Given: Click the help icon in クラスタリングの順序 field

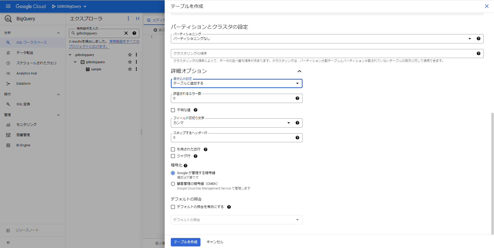Looking at the screenshot, I should click(478, 53).
